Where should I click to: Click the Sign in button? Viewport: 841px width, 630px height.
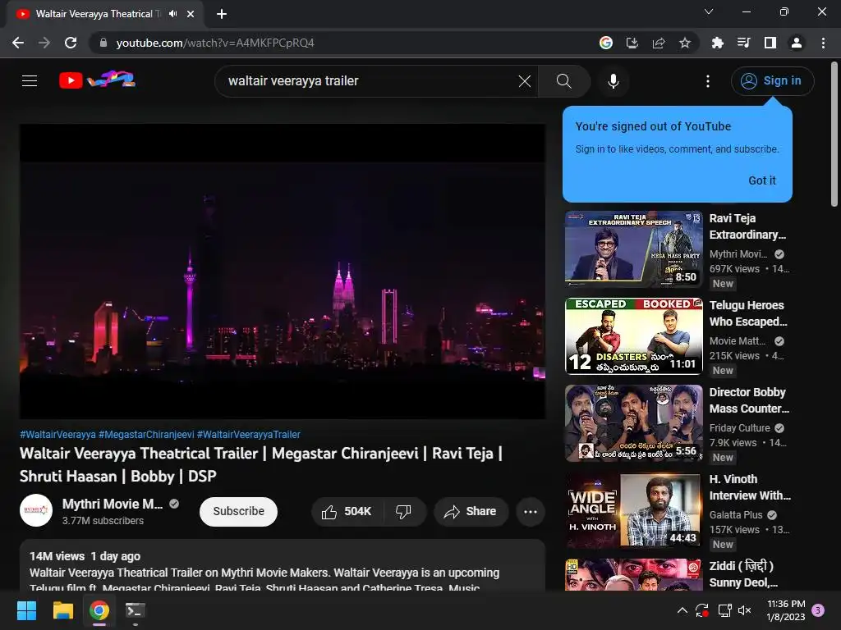[772, 81]
